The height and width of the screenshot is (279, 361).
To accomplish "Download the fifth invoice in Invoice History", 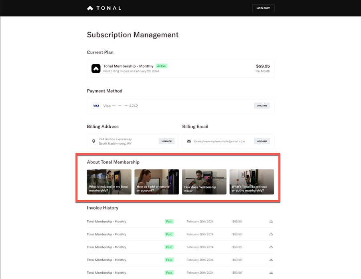I will click(x=271, y=272).
